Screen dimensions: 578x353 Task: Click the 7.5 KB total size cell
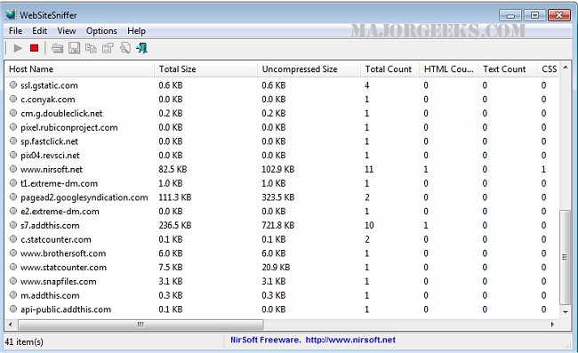pos(171,267)
